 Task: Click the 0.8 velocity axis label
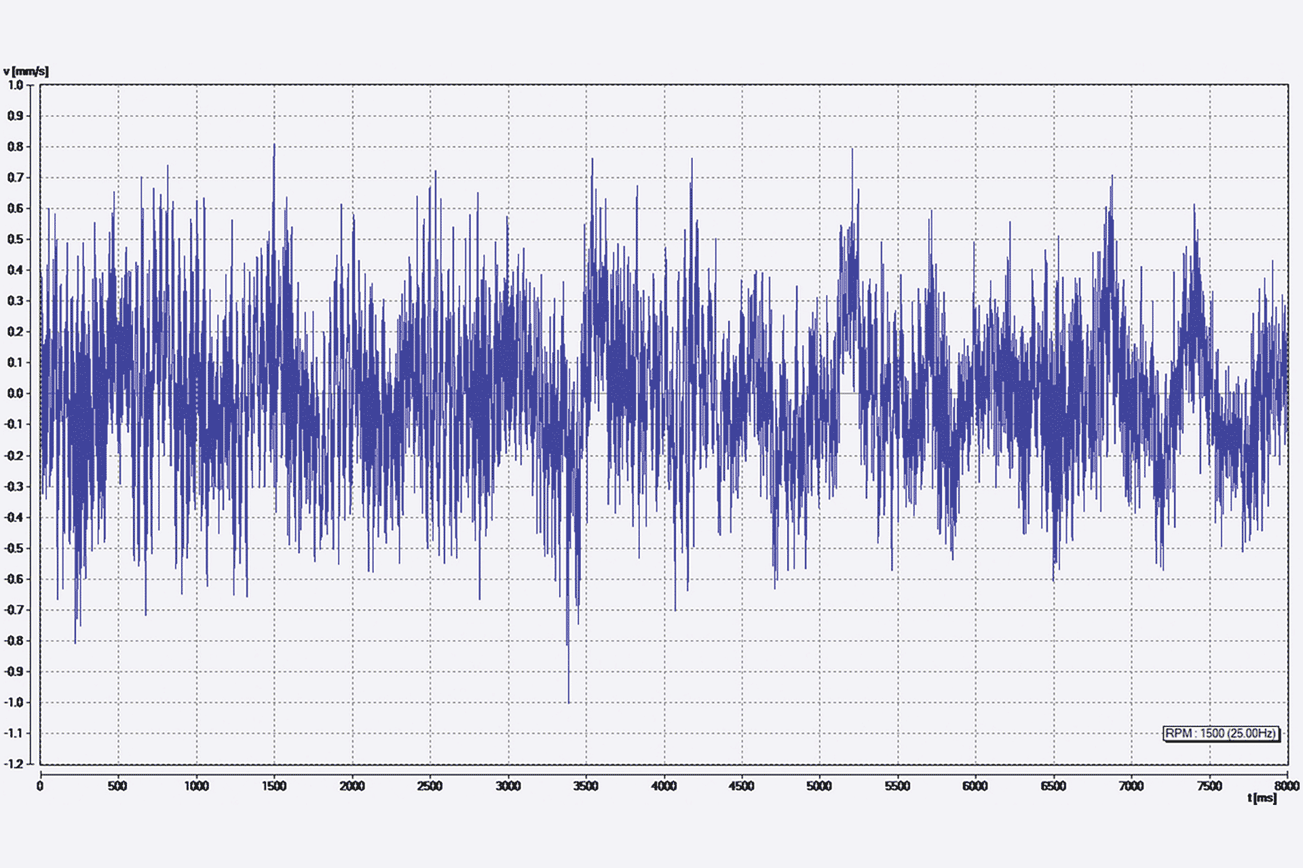coord(16,146)
